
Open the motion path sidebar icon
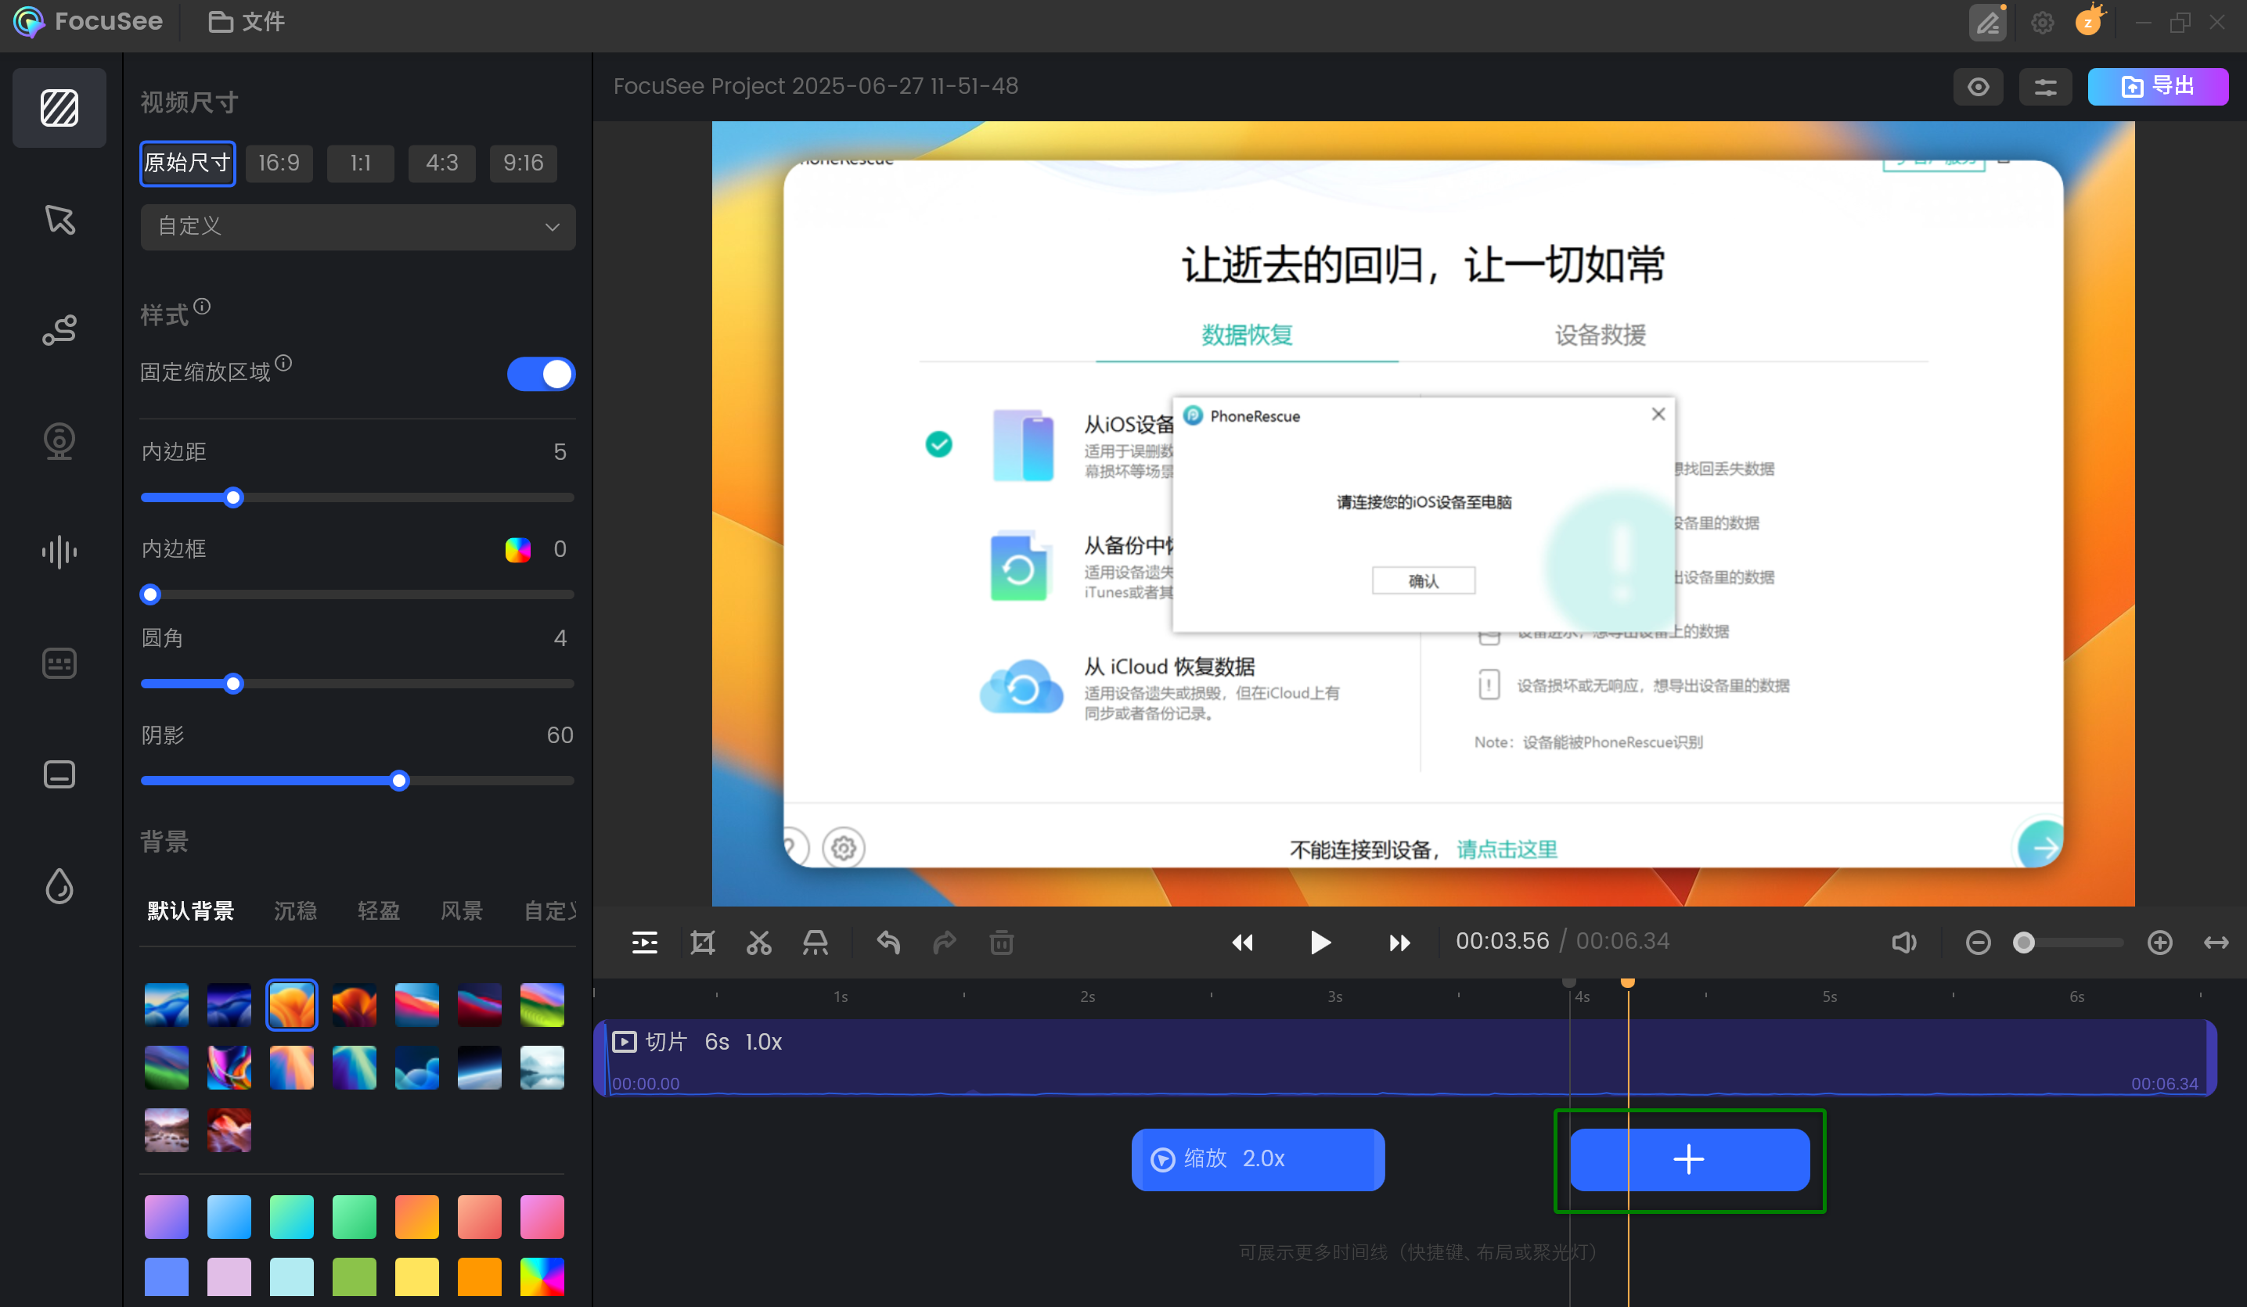tap(59, 331)
